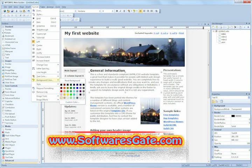The height and width of the screenshot is (168, 252).
Task: Select the index2 page in Site Manager
Action: coord(224,37)
